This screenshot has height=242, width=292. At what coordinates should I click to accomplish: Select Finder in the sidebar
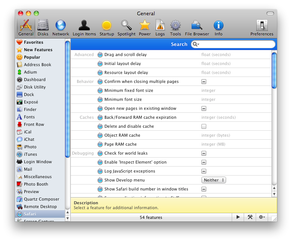[40, 109]
